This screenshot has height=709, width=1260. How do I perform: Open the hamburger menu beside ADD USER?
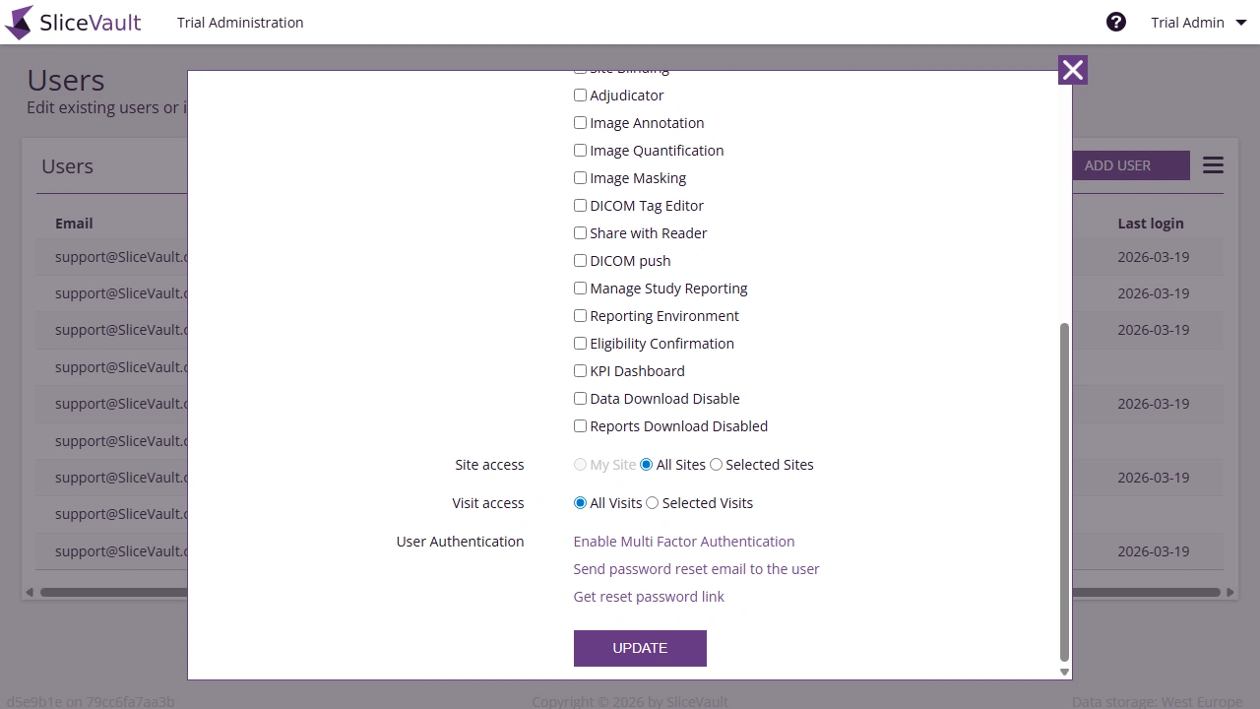pos(1212,164)
